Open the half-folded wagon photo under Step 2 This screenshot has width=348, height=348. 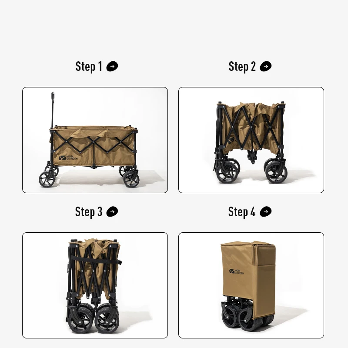251,140
